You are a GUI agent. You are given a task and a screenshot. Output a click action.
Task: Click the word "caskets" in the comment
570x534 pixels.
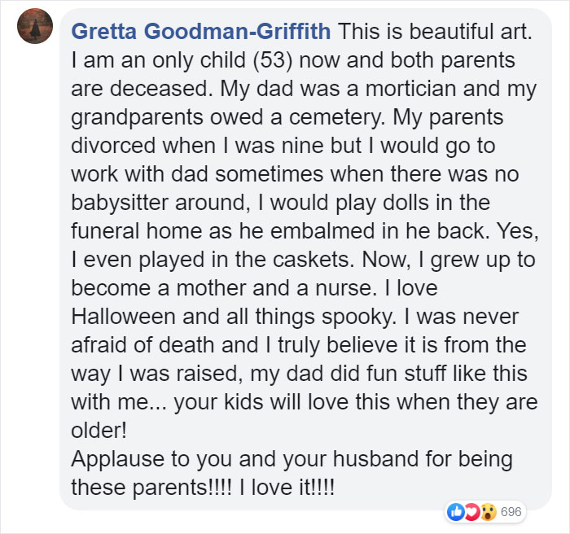(311, 260)
